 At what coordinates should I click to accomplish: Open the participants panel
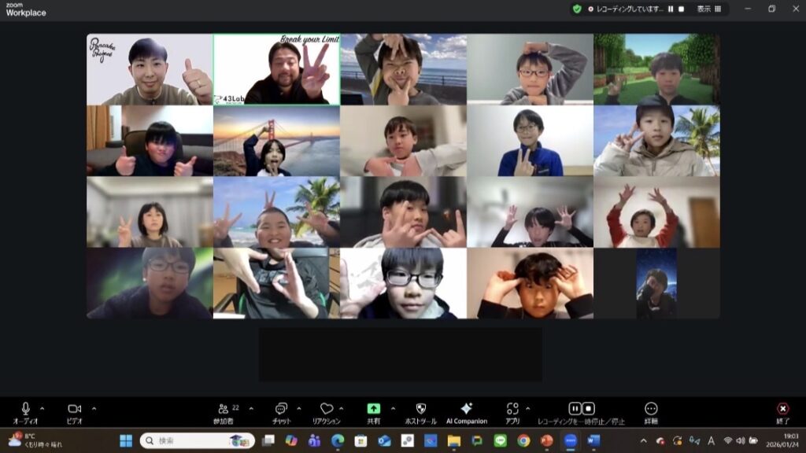(224, 408)
